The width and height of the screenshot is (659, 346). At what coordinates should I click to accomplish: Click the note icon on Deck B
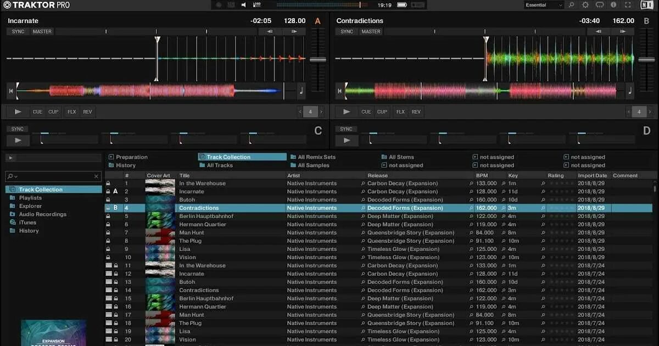point(629,91)
